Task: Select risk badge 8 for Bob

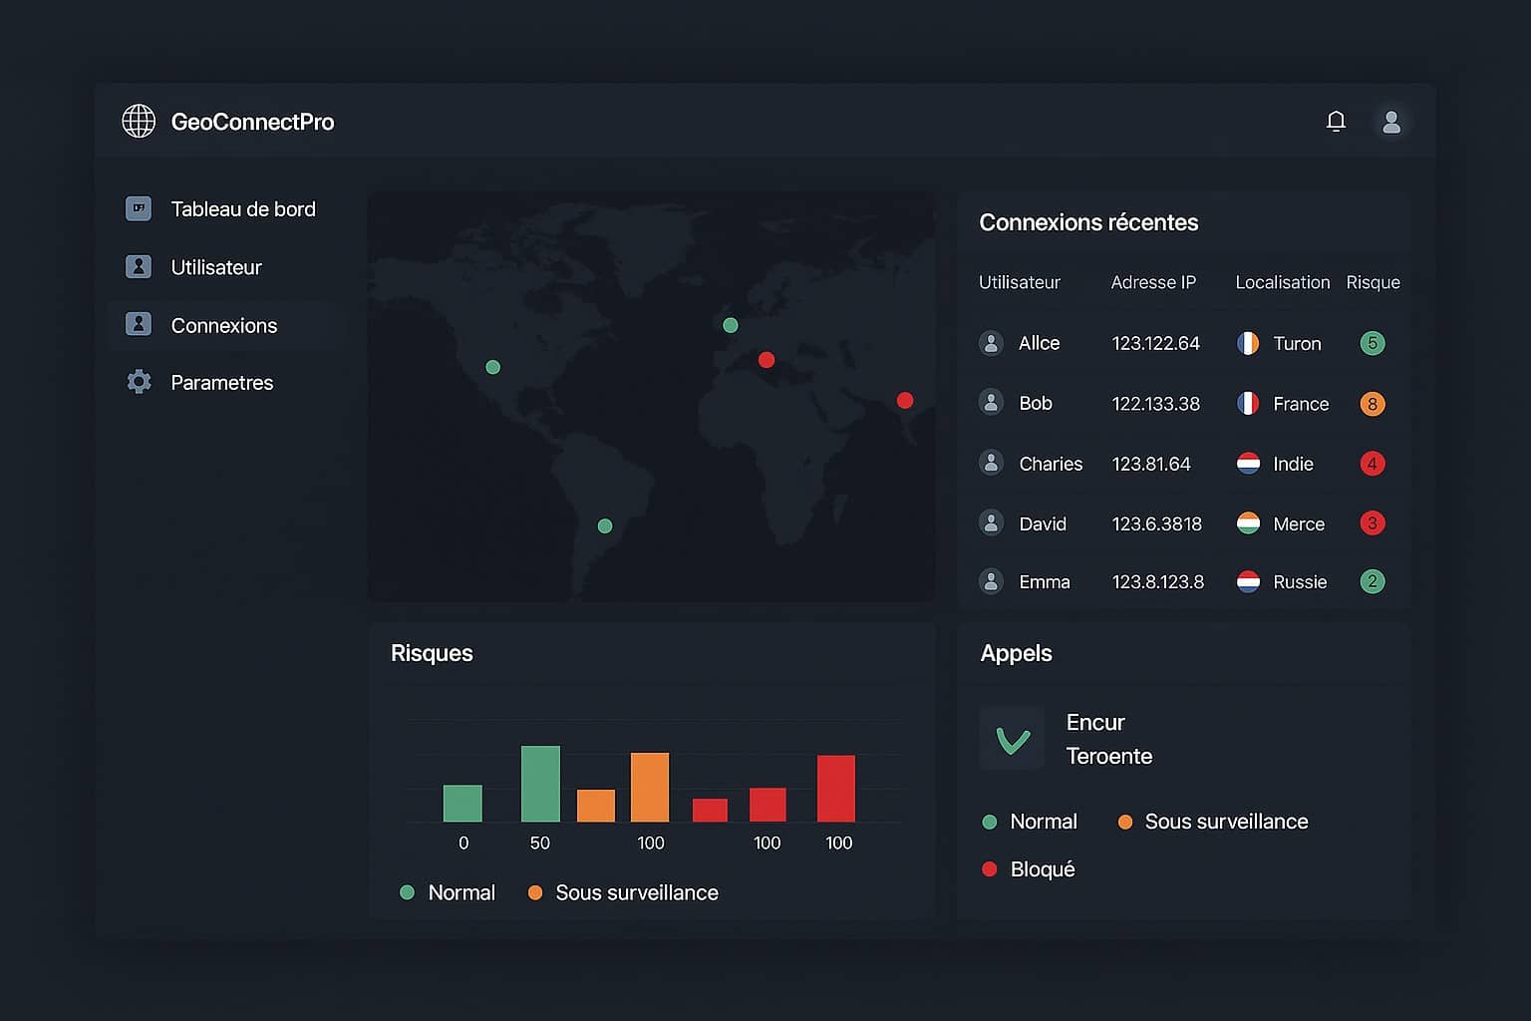Action: [1373, 404]
